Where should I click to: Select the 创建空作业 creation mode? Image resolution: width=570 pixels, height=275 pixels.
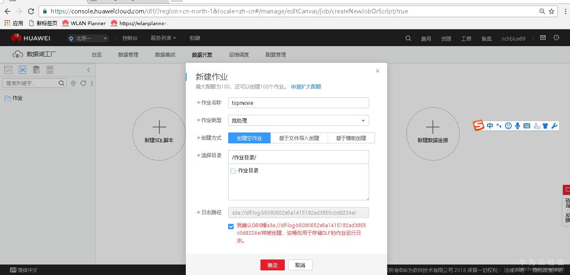[x=249, y=138]
